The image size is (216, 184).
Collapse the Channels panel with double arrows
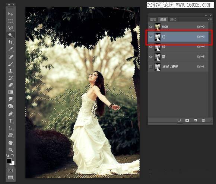(x=206, y=15)
